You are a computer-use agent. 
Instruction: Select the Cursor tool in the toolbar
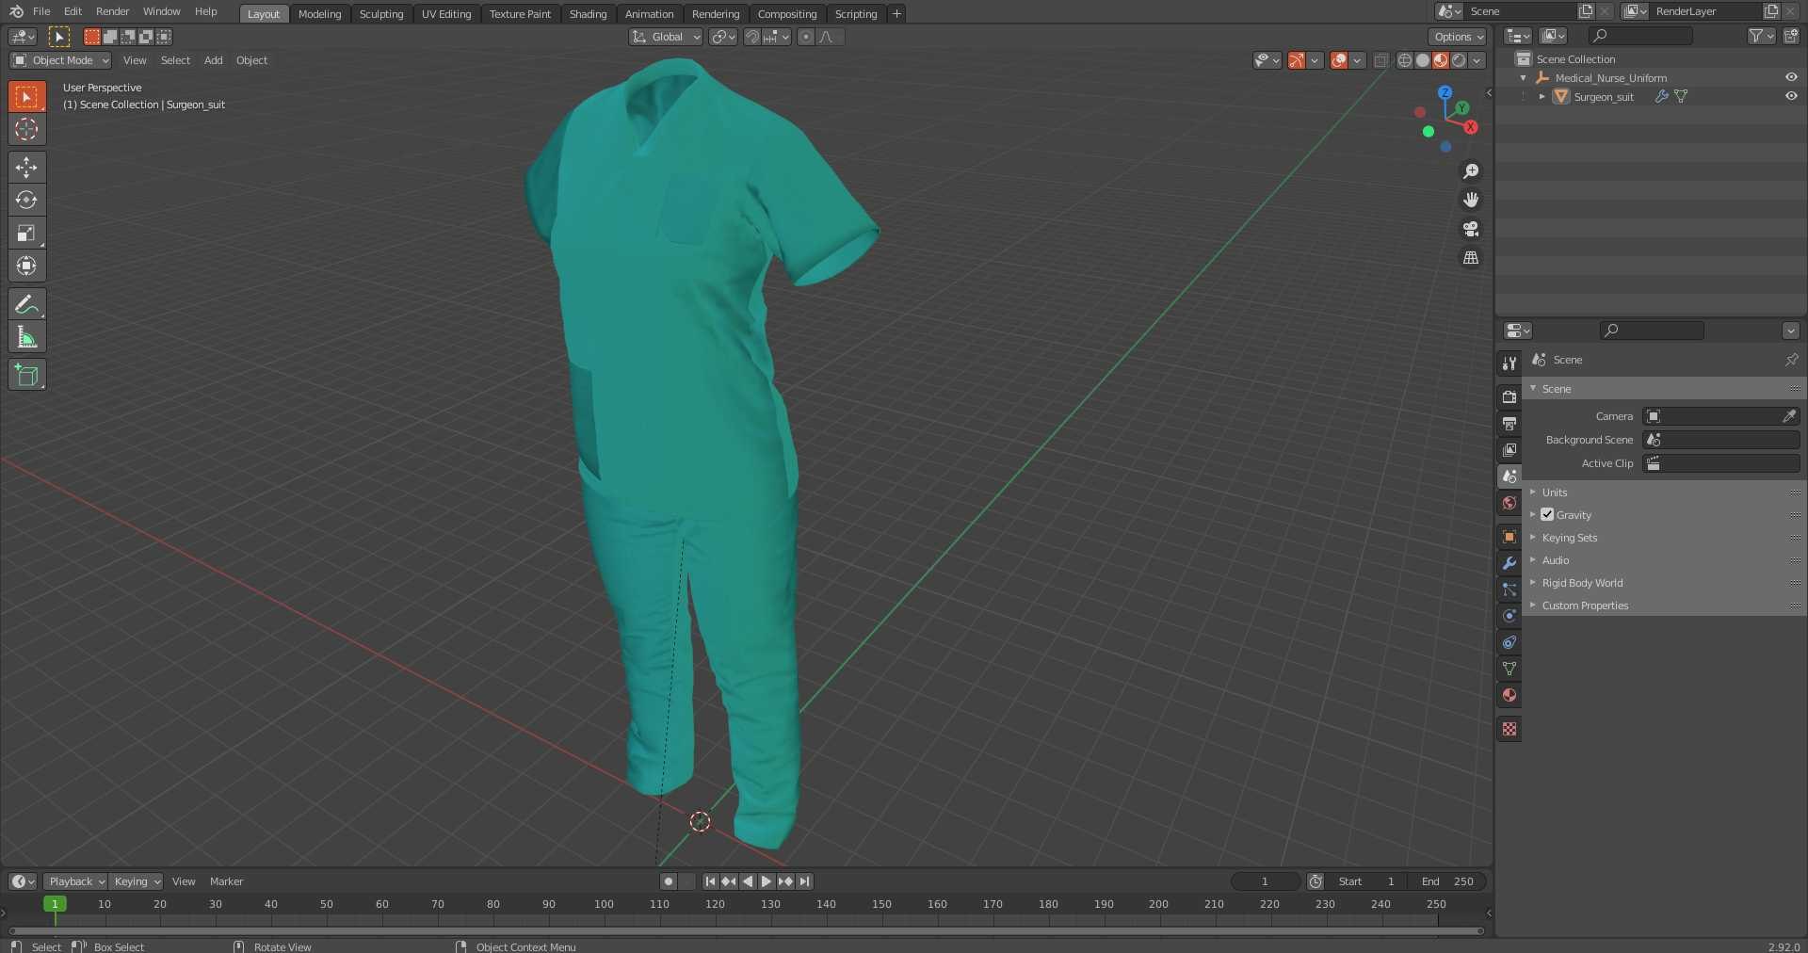(26, 129)
